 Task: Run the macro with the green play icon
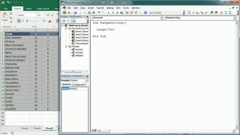pos(108,13)
